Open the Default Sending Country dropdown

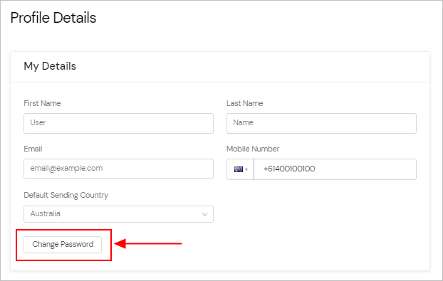point(118,214)
